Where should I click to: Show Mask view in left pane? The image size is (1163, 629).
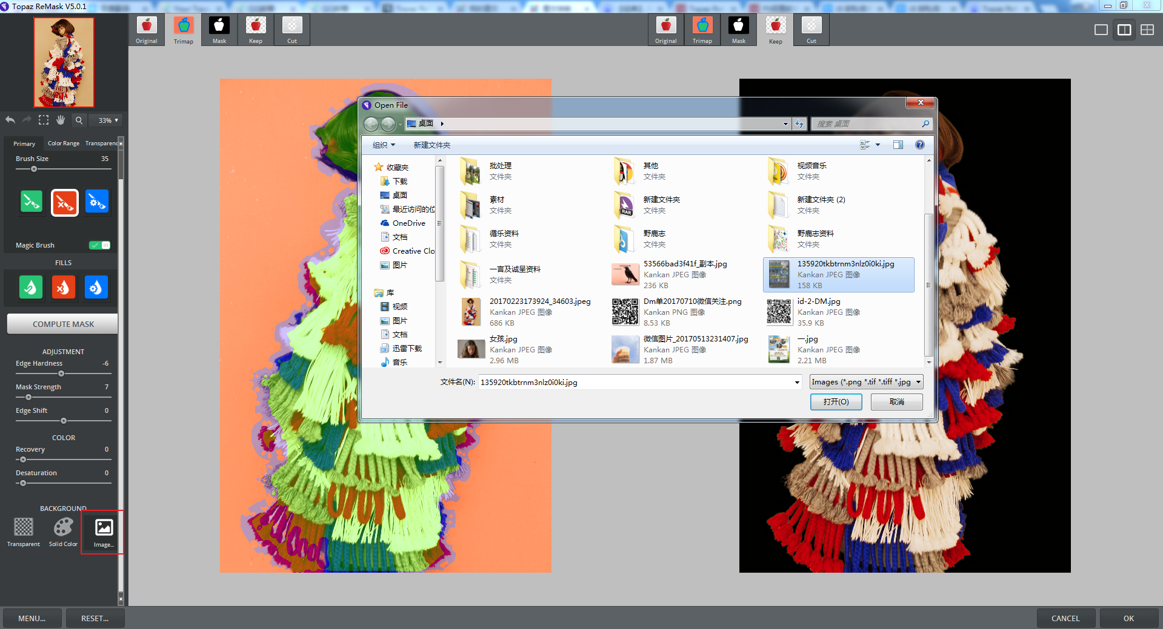tap(219, 30)
